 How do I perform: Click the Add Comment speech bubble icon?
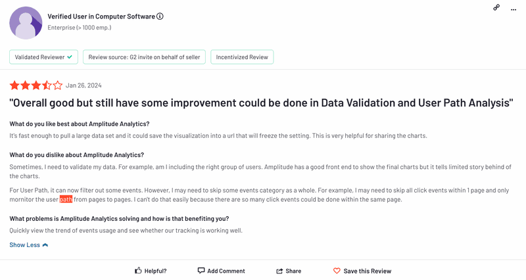pos(201,270)
